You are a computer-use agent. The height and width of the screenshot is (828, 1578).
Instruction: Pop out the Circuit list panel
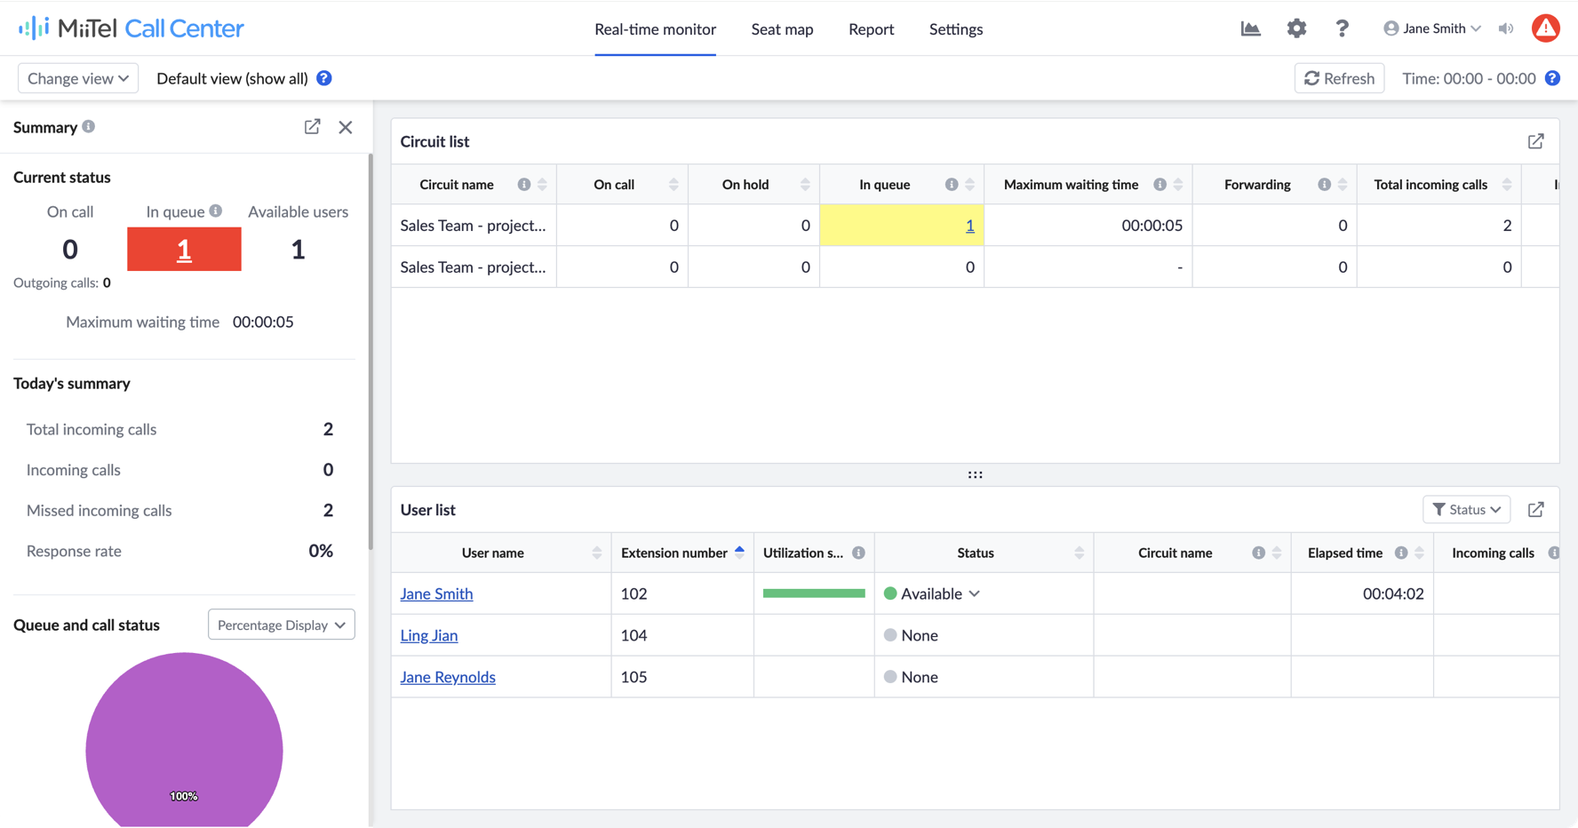1535,141
